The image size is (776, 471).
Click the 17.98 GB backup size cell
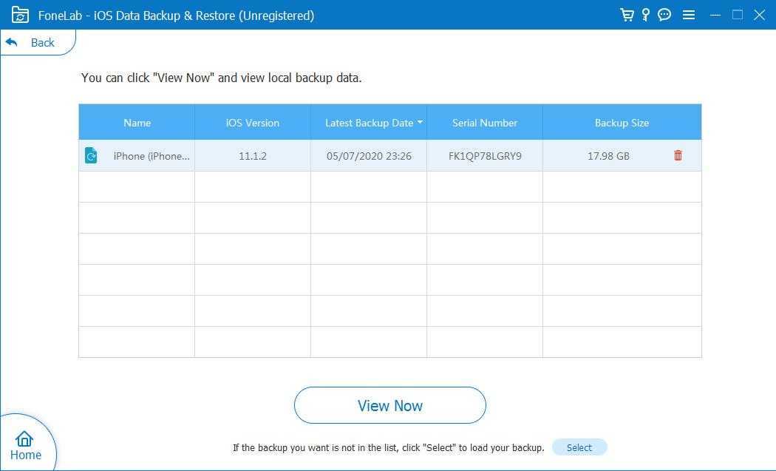608,156
